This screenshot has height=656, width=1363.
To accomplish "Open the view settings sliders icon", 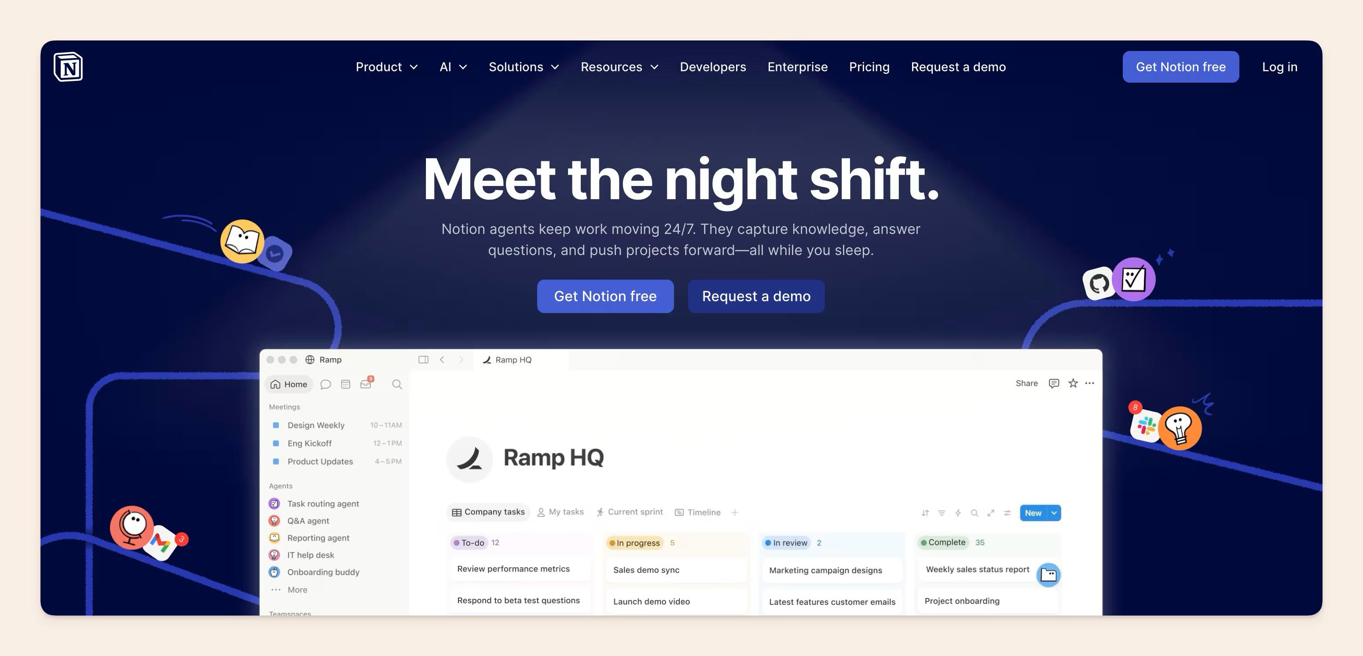I will click(1007, 513).
